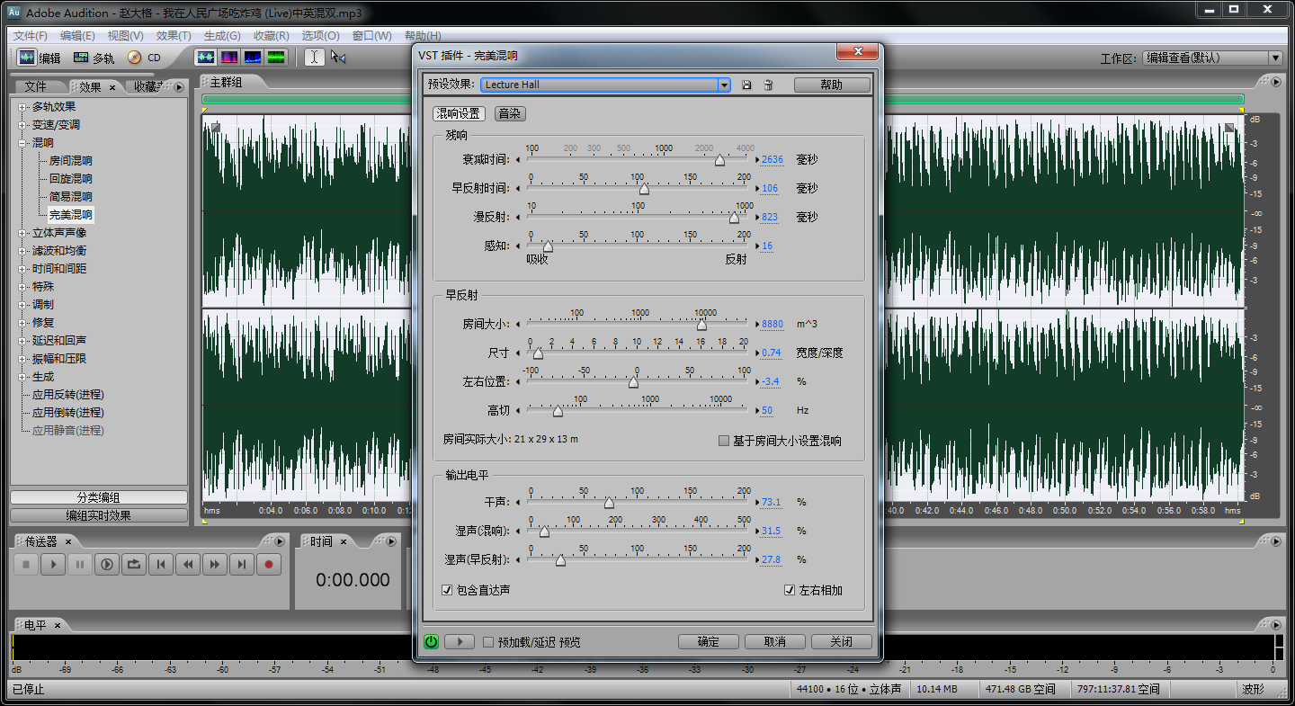Image resolution: width=1295 pixels, height=706 pixels.
Task: Select 混响设置 tab in dialog
Action: coord(458,113)
